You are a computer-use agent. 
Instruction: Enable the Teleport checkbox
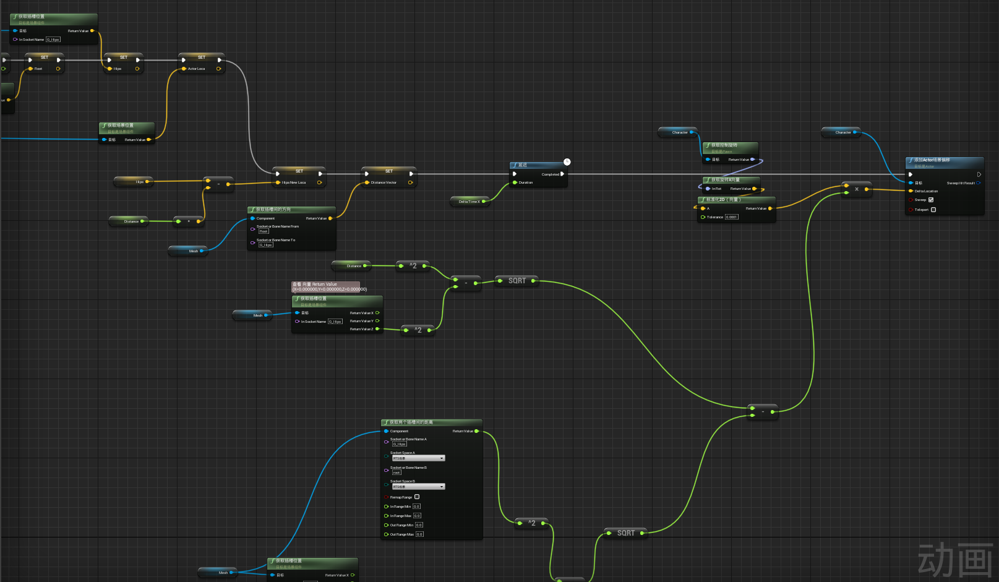point(933,210)
